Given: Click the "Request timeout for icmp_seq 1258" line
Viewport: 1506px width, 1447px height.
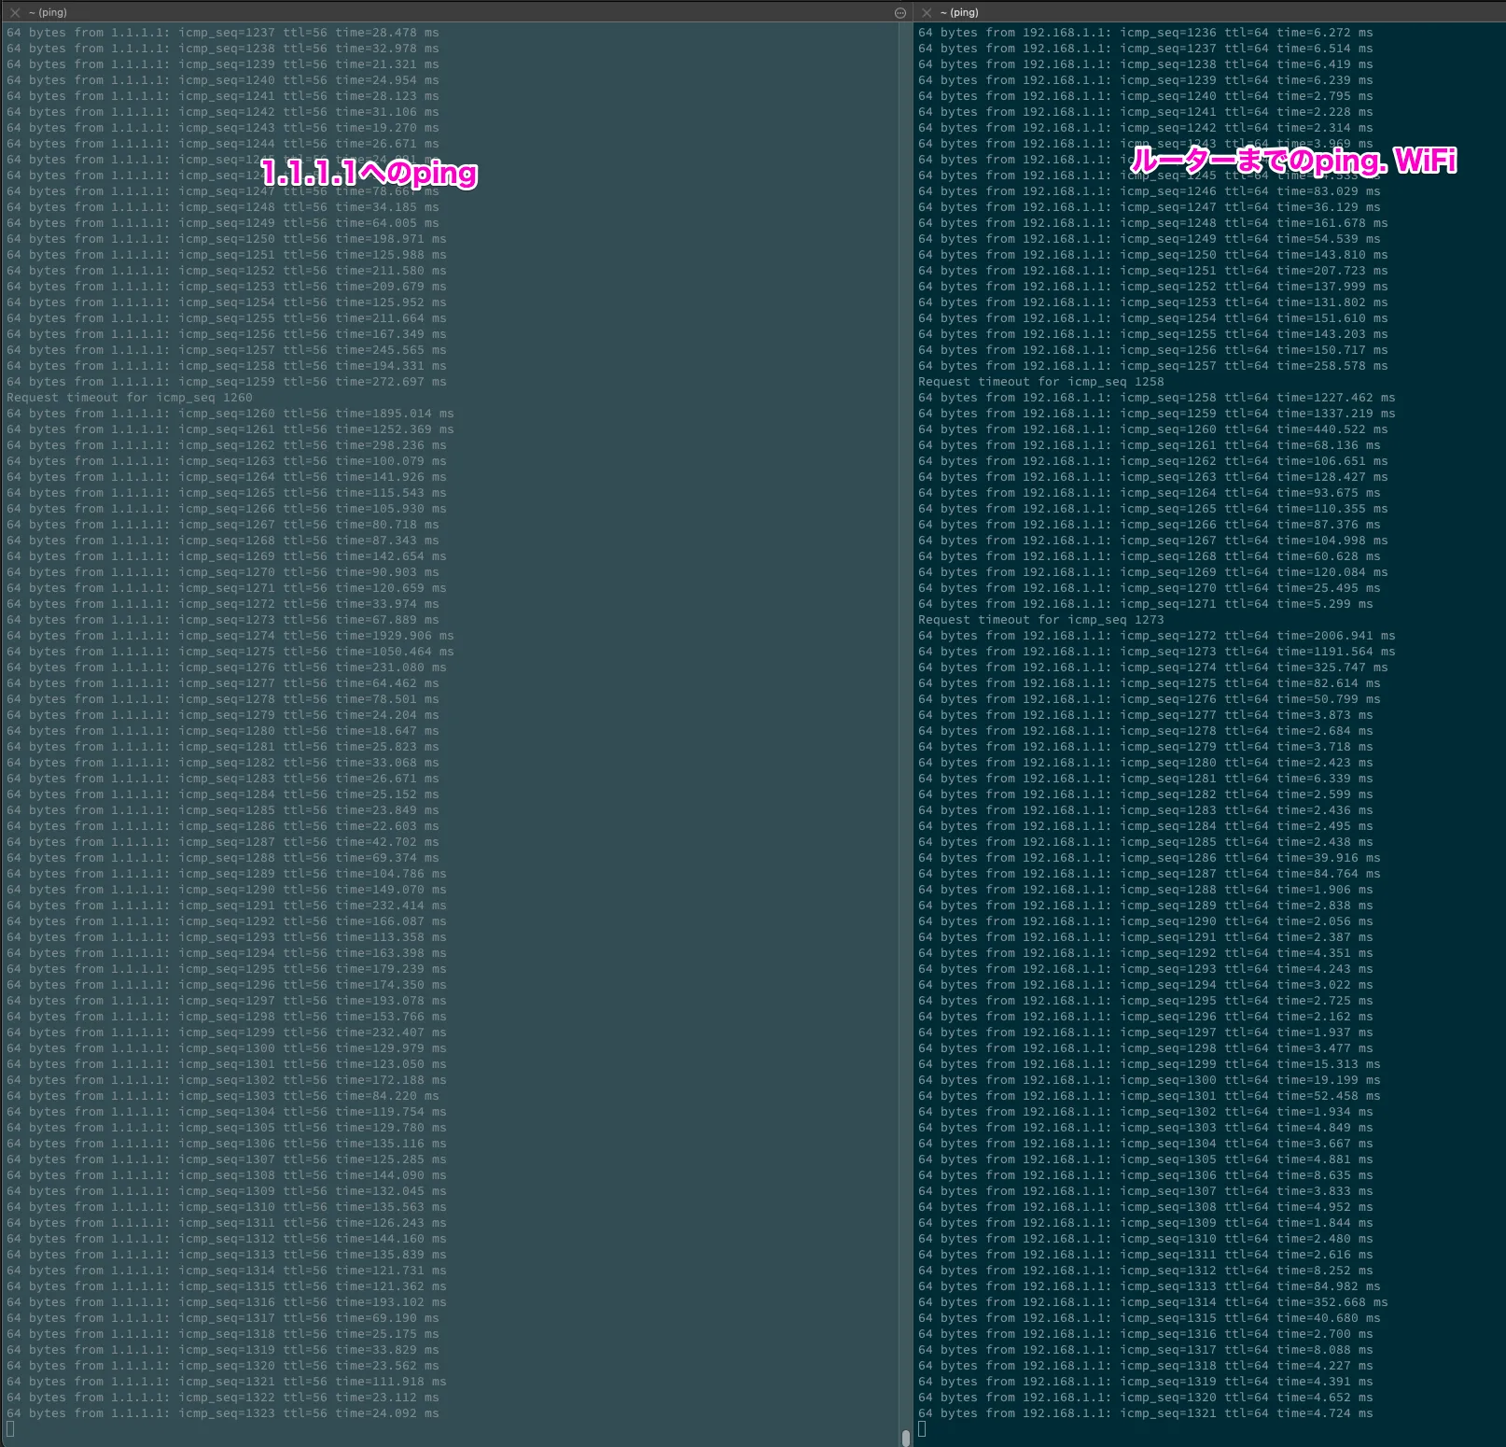Looking at the screenshot, I should point(1040,382).
